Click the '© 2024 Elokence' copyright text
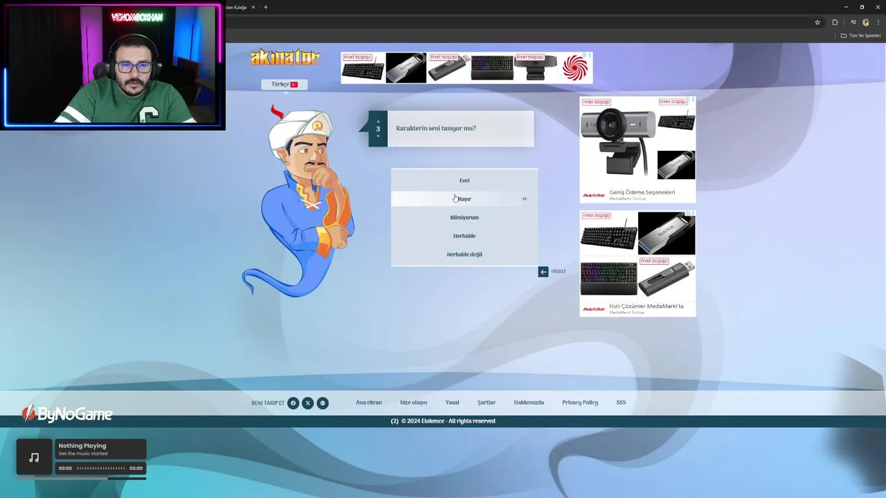The width and height of the screenshot is (886, 498). [448, 421]
